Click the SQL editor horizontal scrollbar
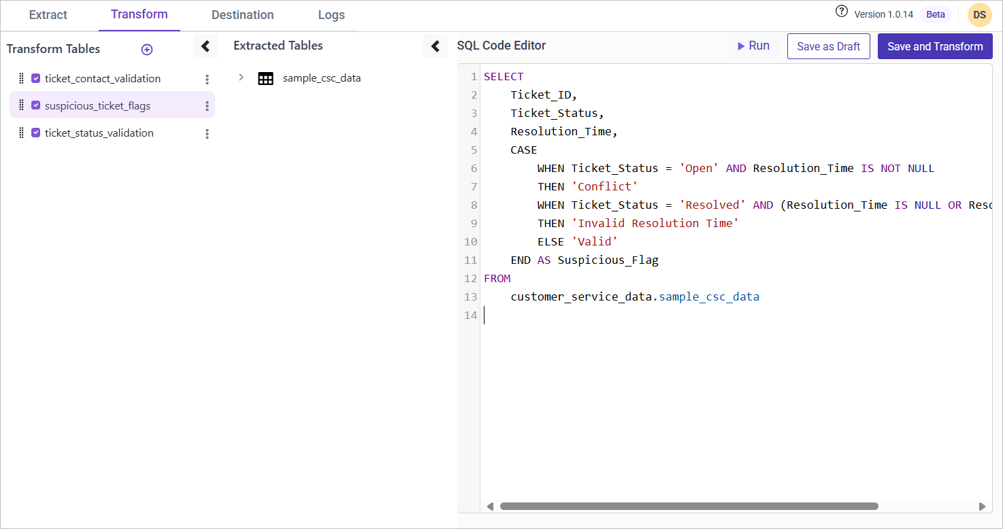 (689, 506)
